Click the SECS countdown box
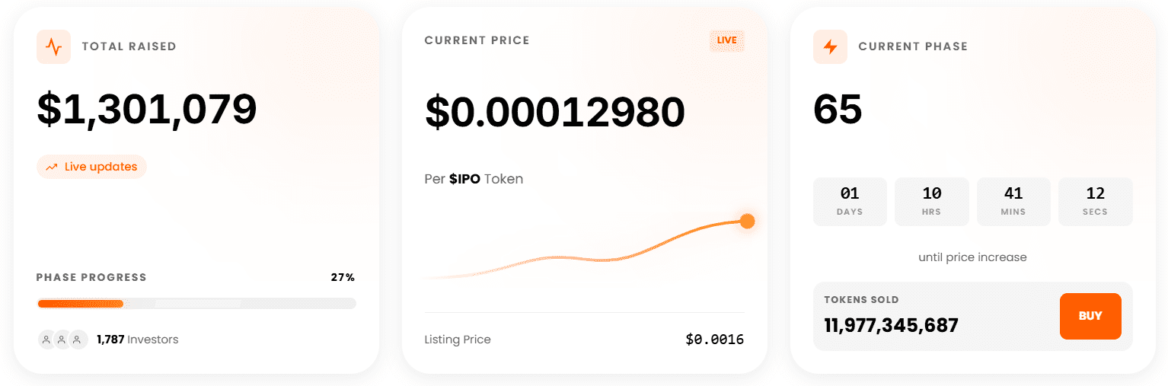The height and width of the screenshot is (386, 1168). [x=1095, y=202]
